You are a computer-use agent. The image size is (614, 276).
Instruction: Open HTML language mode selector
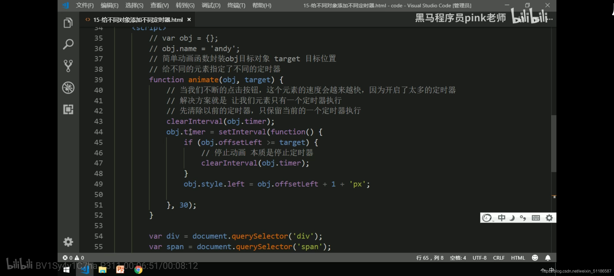(x=518, y=258)
